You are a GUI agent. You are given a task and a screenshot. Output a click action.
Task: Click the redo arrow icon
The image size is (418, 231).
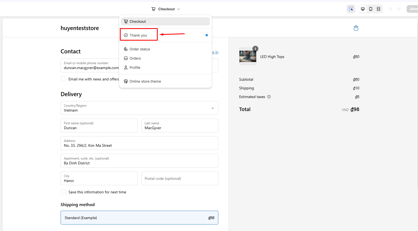pyautogui.click(x=399, y=9)
